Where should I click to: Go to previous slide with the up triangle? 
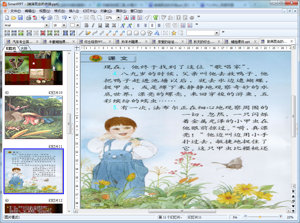293,196
